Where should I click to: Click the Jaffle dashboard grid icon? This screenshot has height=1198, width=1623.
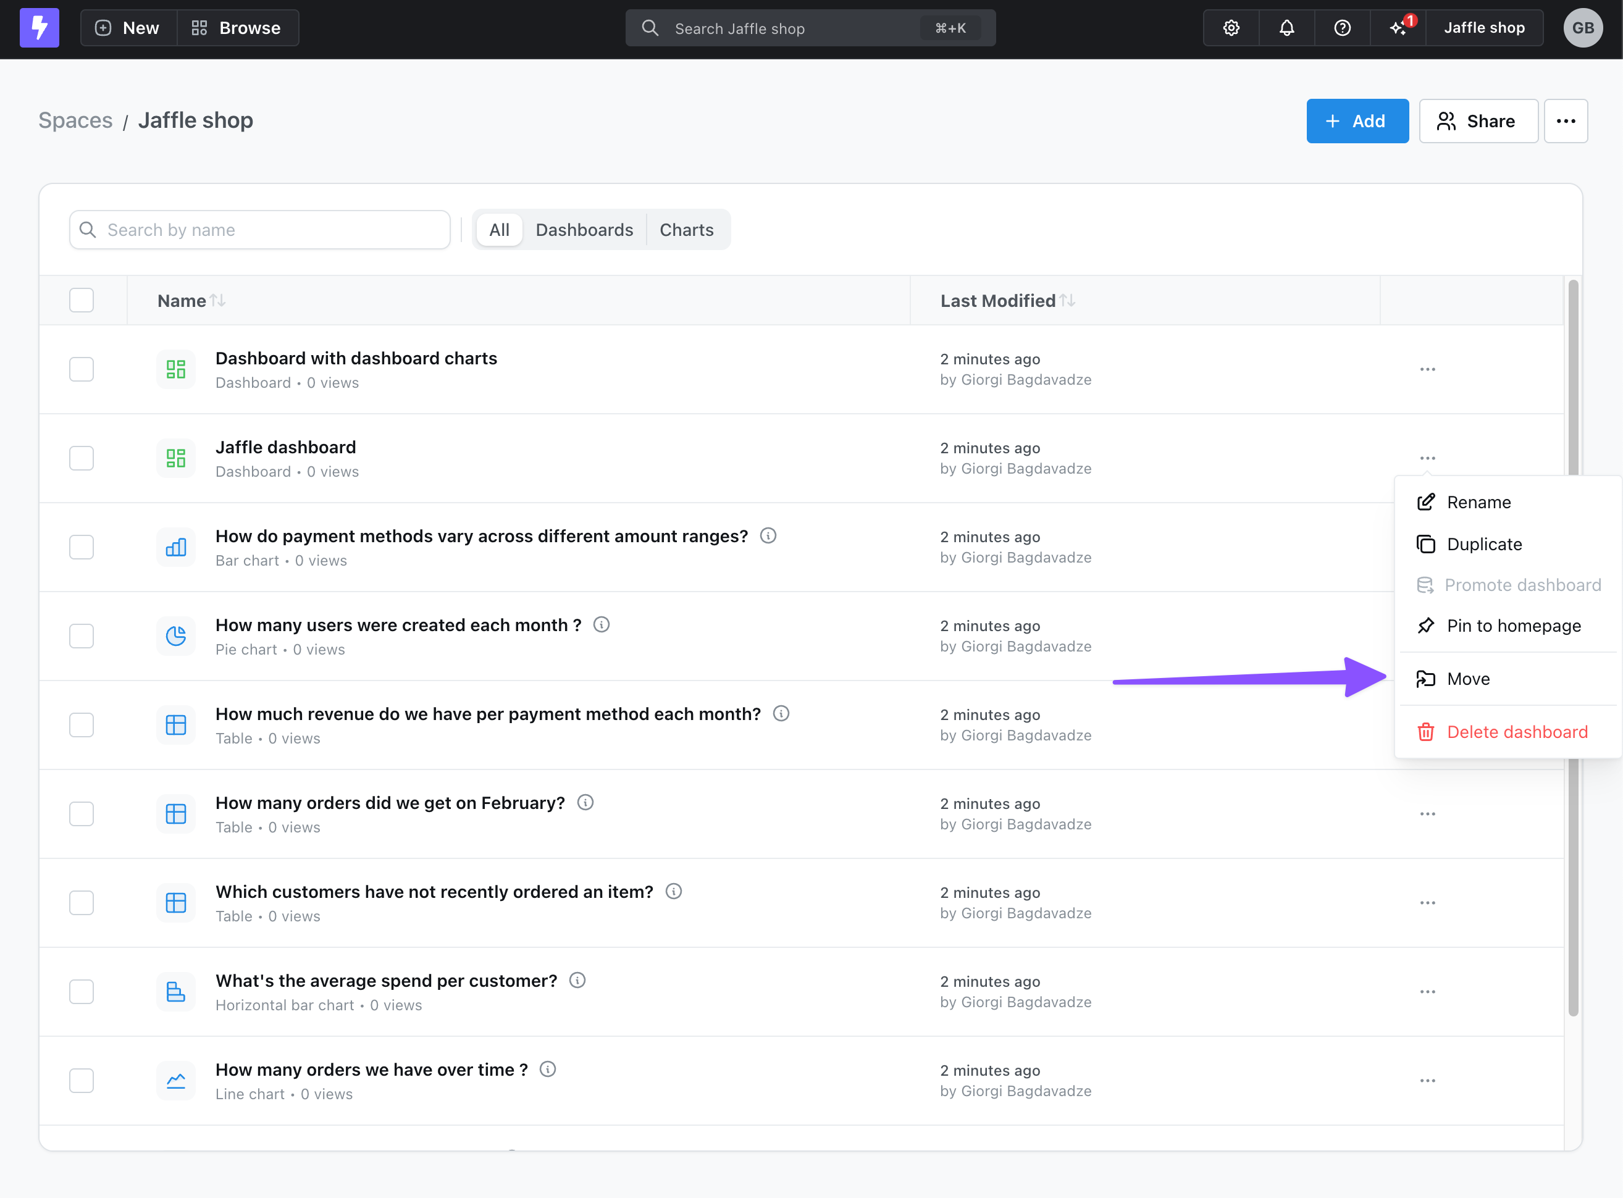[x=175, y=458]
